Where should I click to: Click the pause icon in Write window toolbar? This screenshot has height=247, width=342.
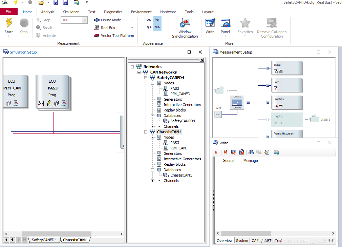tap(216, 152)
